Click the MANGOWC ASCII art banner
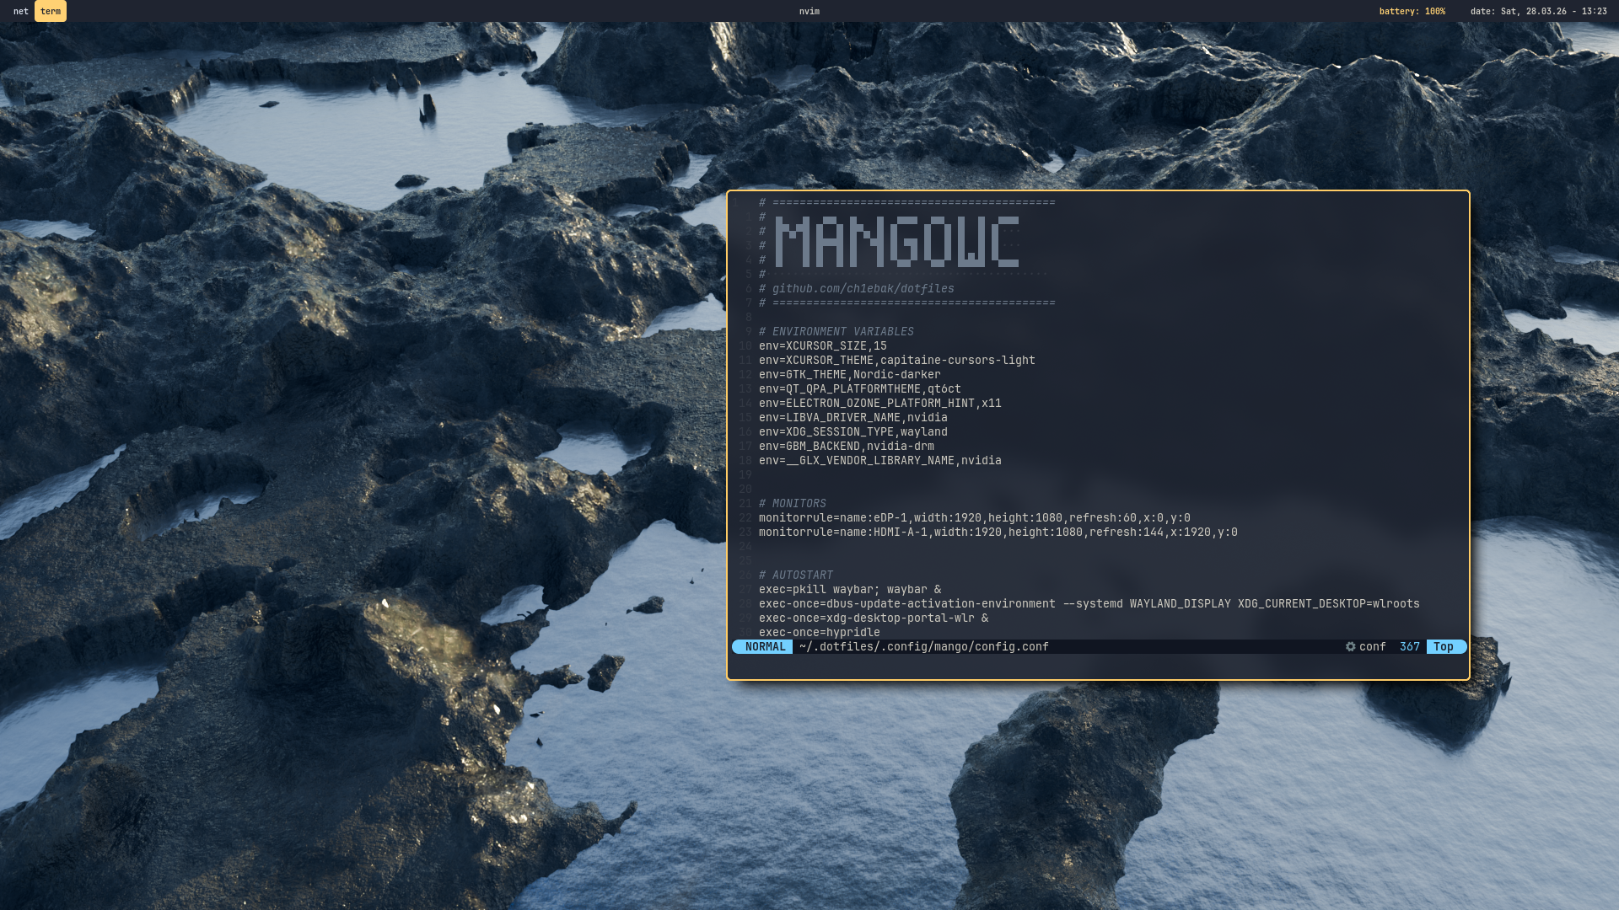 point(896,242)
